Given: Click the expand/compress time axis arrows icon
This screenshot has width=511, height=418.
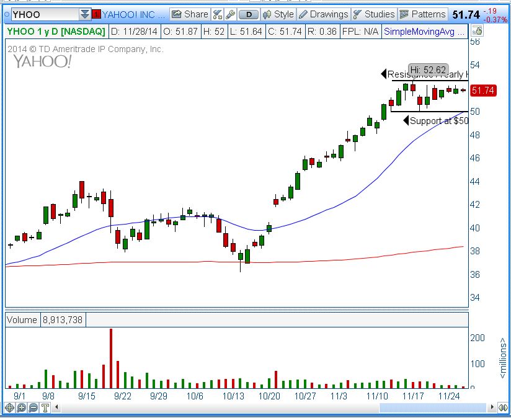Looking at the screenshot, I should (x=503, y=407).
